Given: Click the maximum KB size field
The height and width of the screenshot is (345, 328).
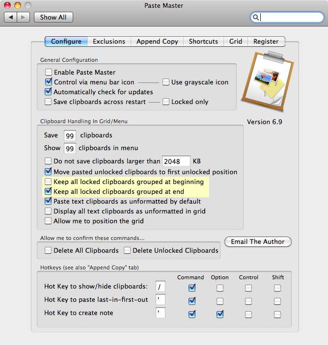Looking at the screenshot, I should tap(177, 161).
